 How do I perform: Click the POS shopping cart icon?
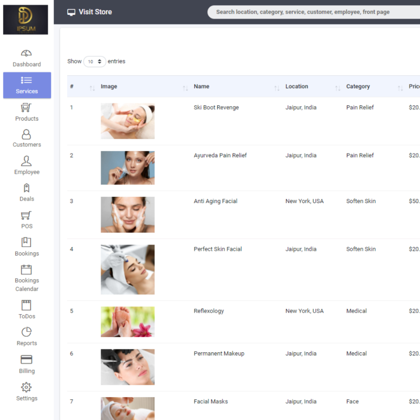(x=26, y=215)
